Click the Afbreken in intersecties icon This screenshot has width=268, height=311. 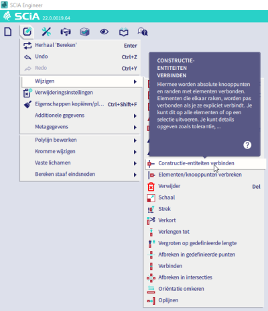click(x=151, y=278)
